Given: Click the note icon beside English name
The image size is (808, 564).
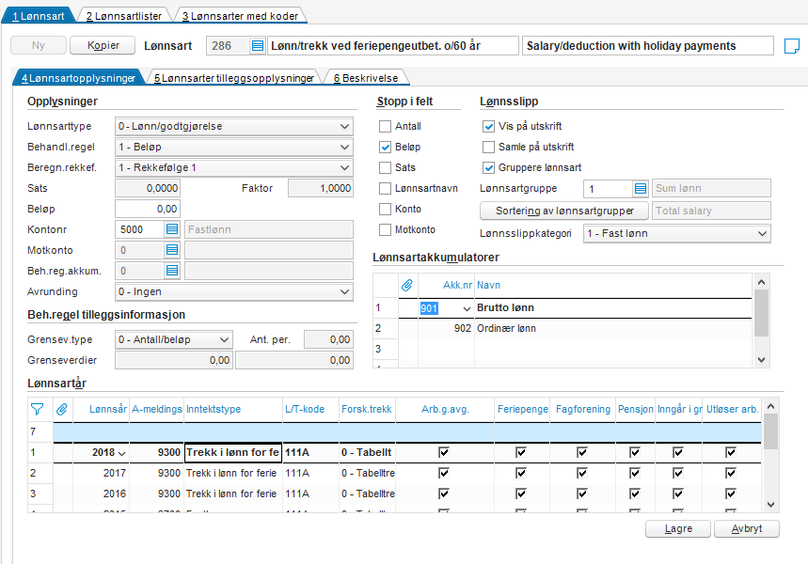Looking at the screenshot, I should (791, 46).
